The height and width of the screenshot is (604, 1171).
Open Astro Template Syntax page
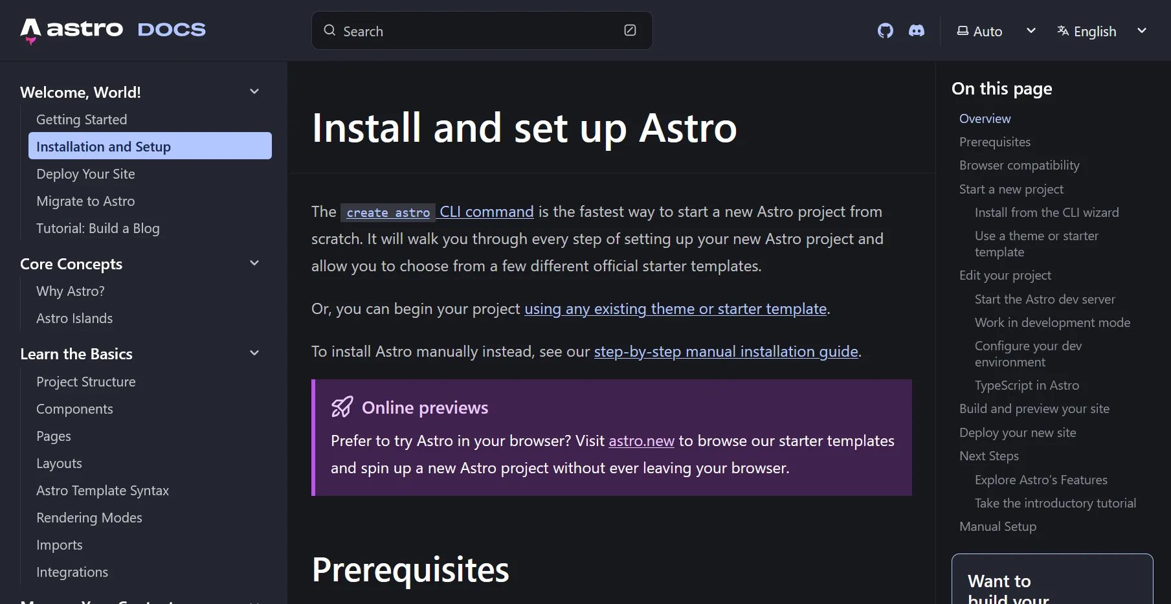102,490
